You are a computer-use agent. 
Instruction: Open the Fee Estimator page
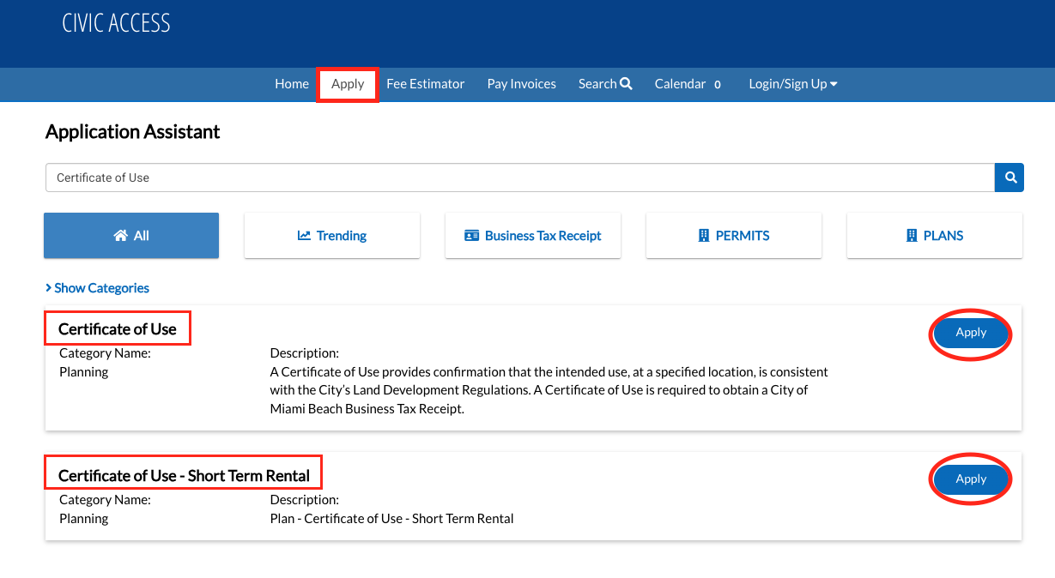point(425,84)
